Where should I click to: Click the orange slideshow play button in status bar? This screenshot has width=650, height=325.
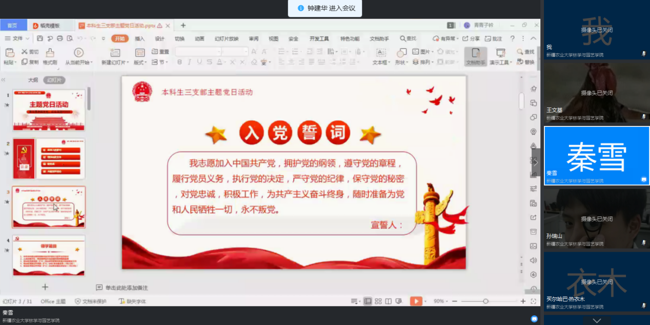click(x=416, y=301)
